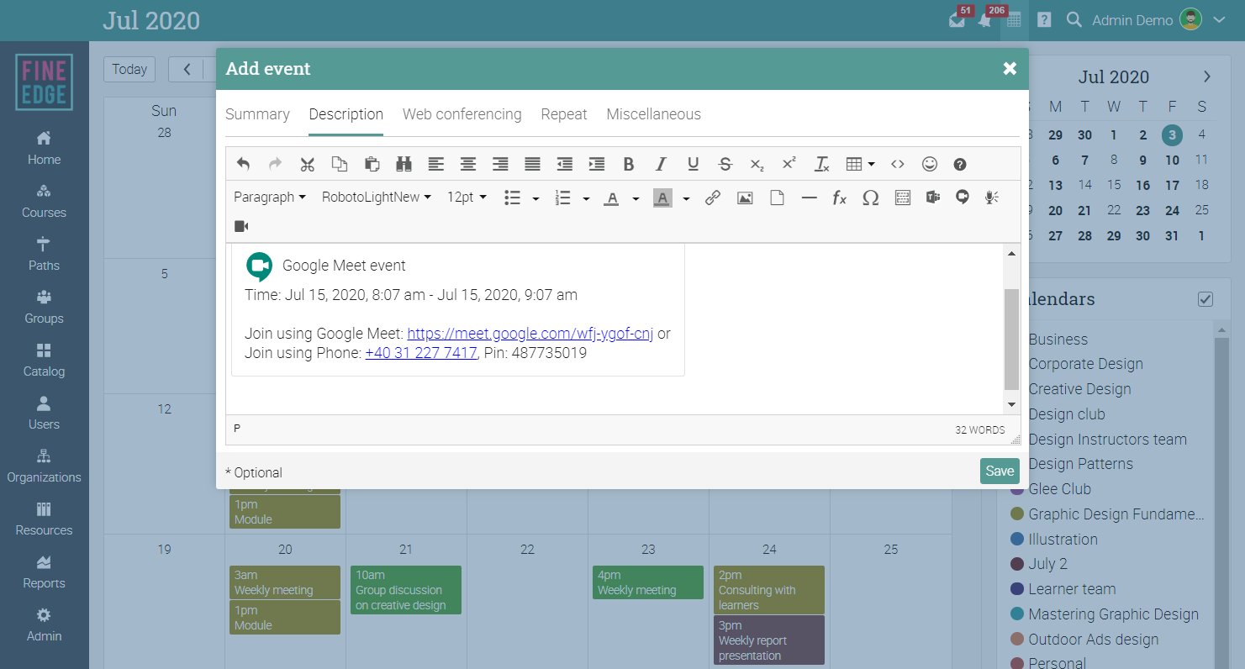Switch to the Summary tab
Image resolution: width=1245 pixels, height=669 pixels.
[257, 114]
